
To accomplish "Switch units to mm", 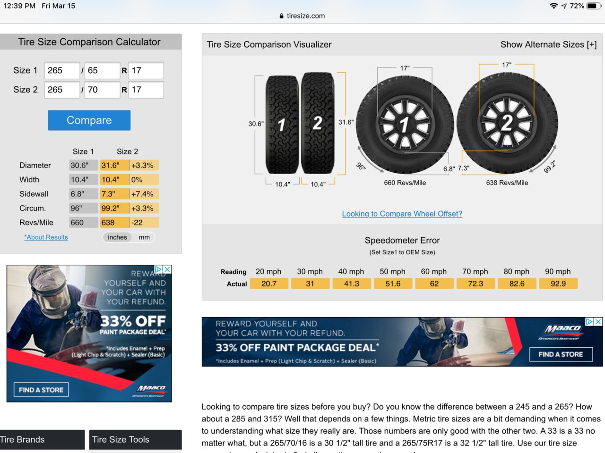I will pos(144,237).
